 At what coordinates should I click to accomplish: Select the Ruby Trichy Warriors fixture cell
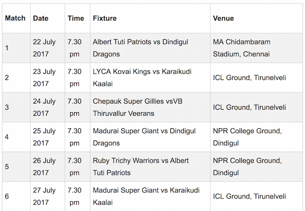pyautogui.click(x=141, y=166)
